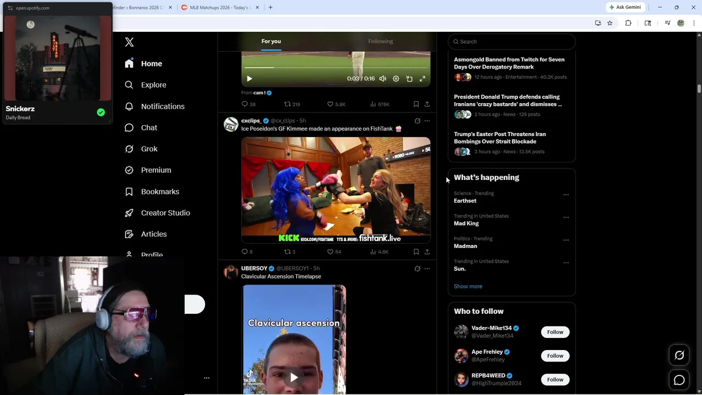Screen dimensions: 702x395
Task: Switch to the Following tab
Action: click(x=381, y=41)
